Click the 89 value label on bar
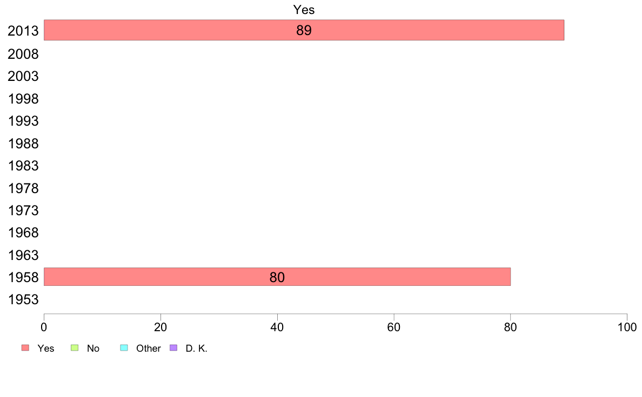 pos(304,30)
